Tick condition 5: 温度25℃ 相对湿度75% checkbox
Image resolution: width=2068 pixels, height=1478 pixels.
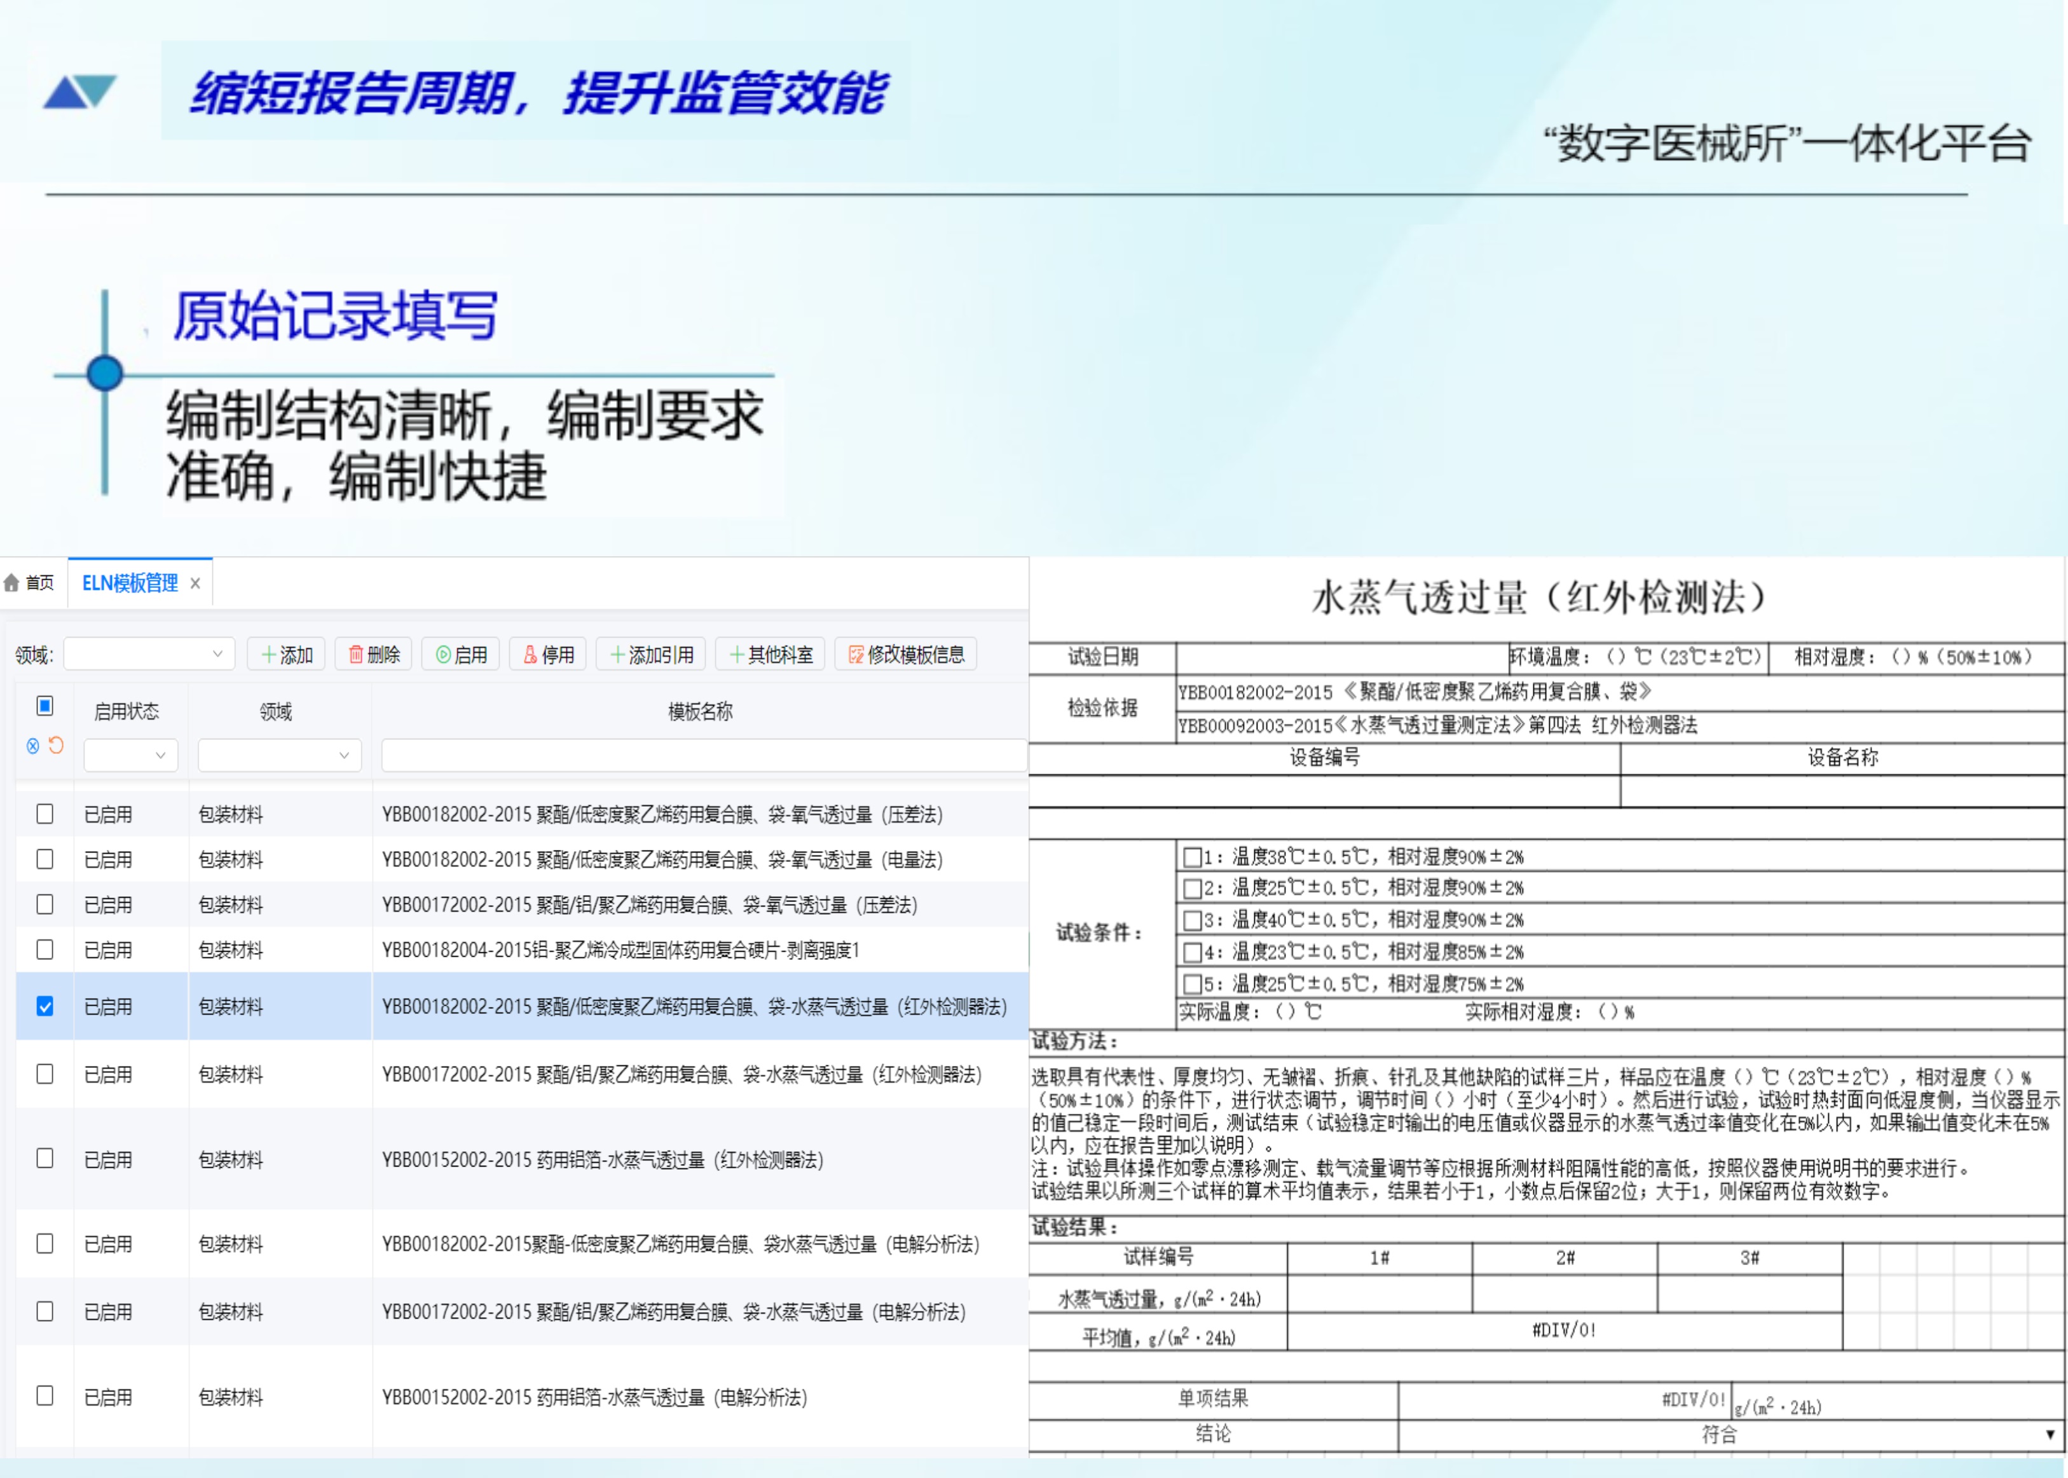[x=1191, y=984]
